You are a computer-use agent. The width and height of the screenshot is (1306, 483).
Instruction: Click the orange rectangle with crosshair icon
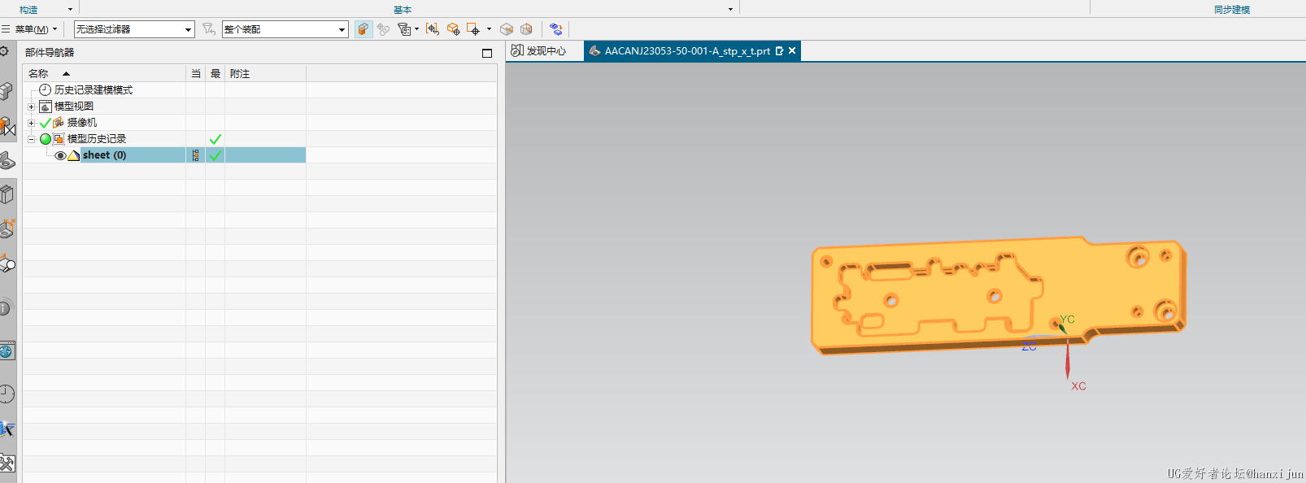click(x=474, y=29)
